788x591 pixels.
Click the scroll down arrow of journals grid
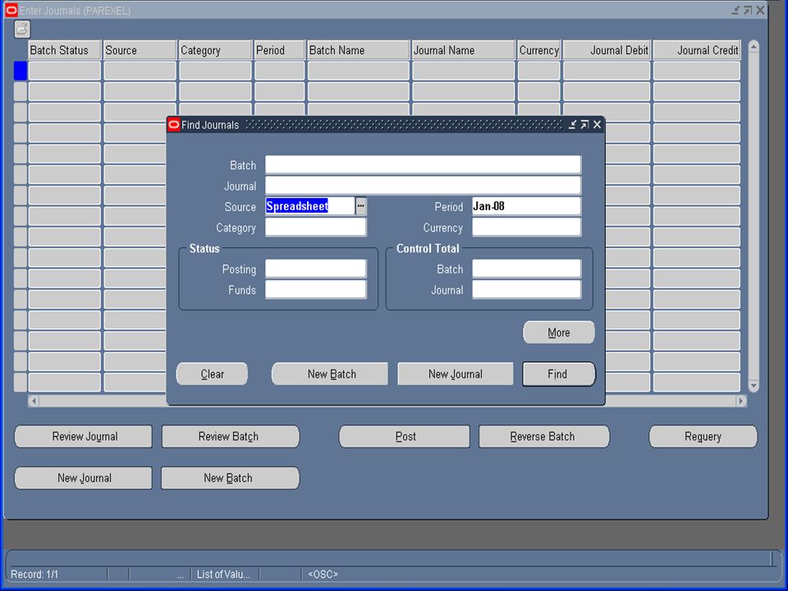pyautogui.click(x=754, y=386)
